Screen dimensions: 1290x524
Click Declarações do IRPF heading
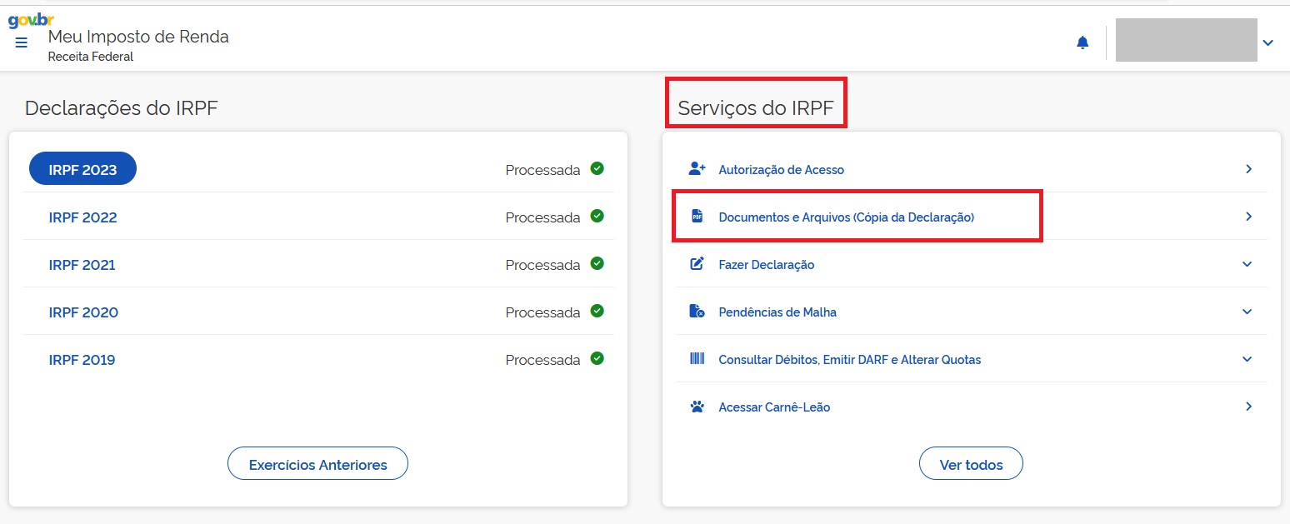pos(121,107)
